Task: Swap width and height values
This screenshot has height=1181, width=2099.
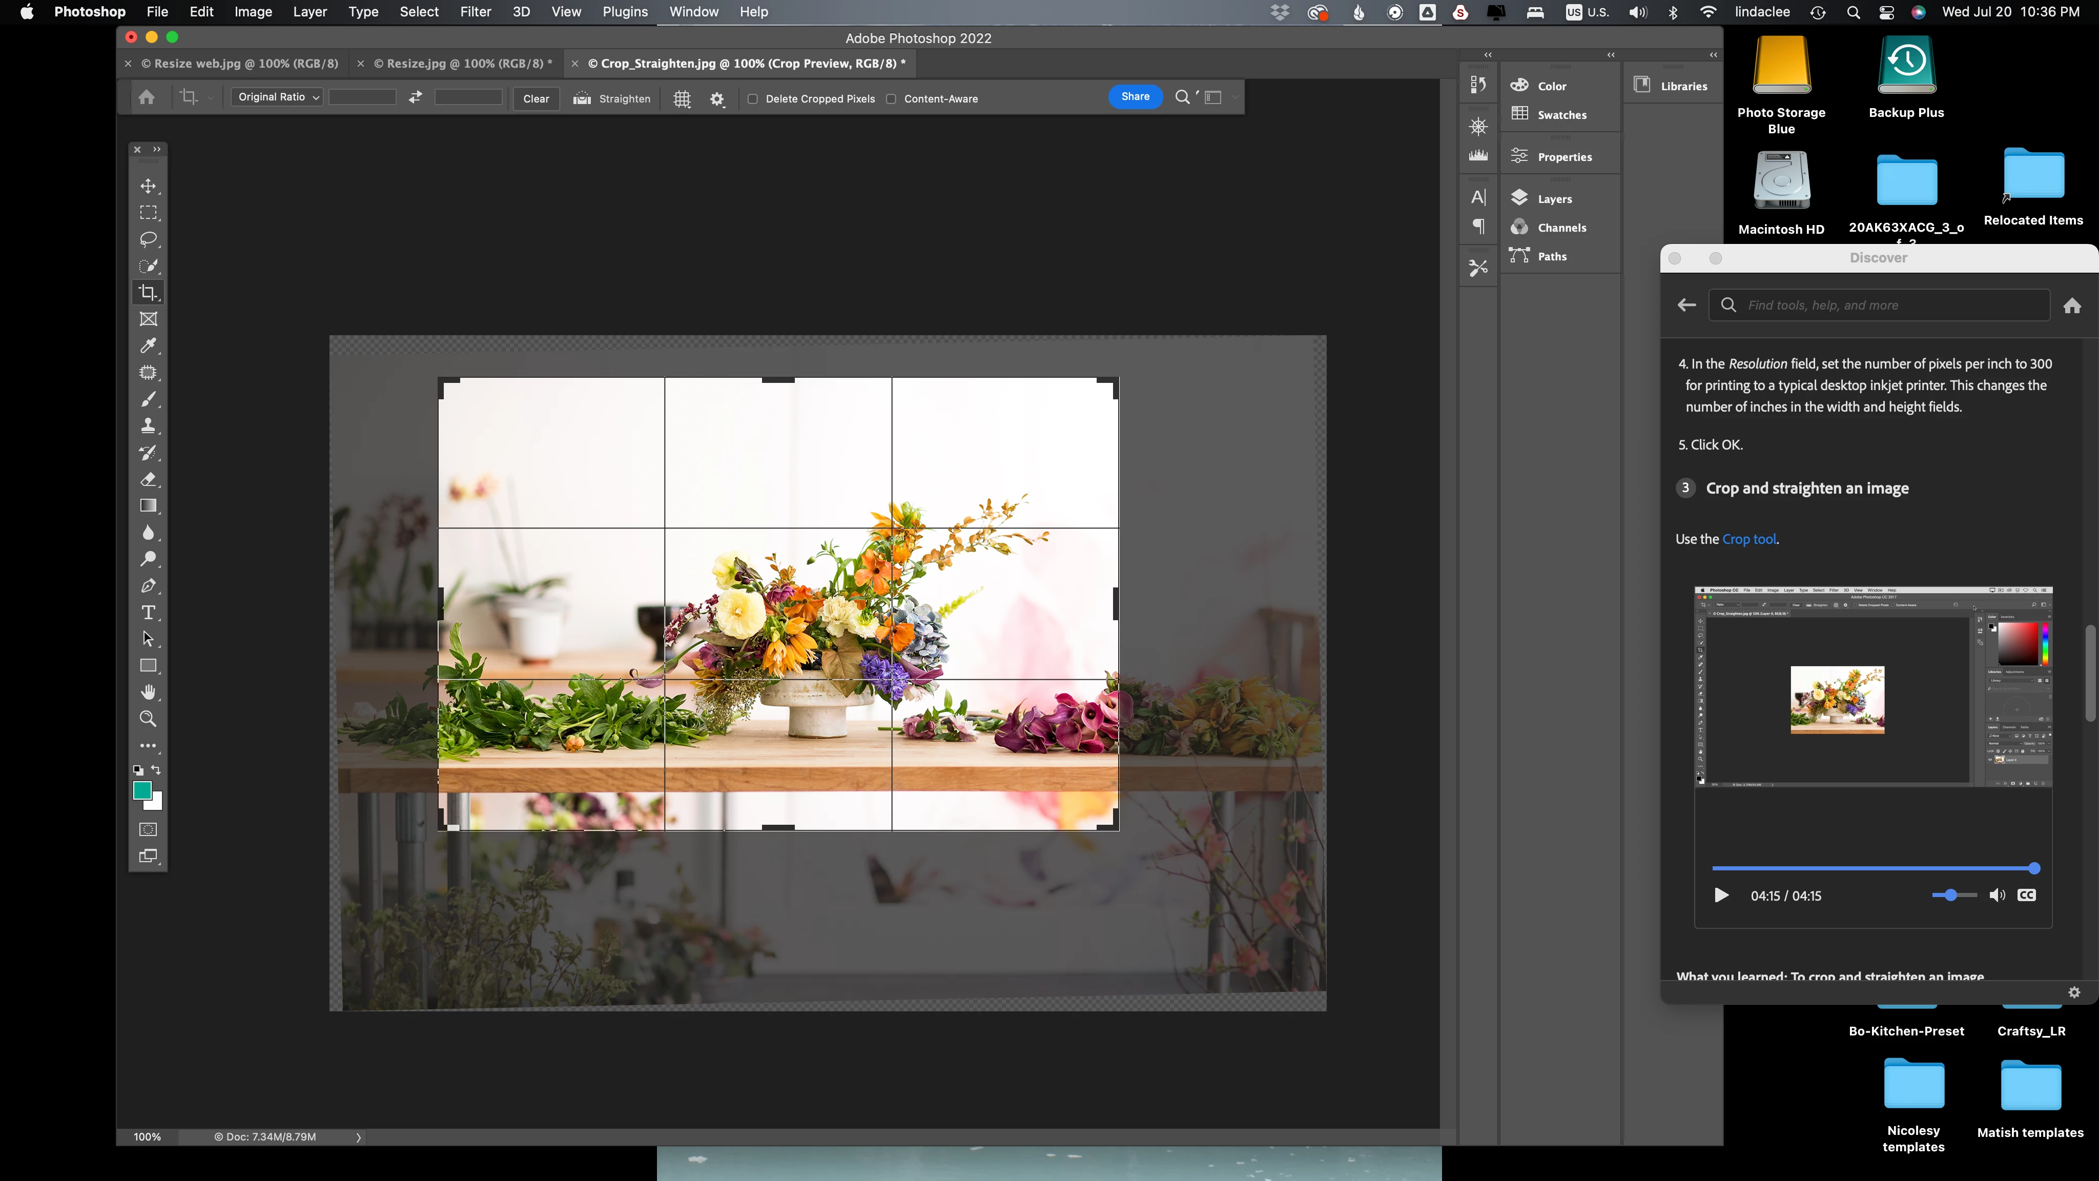Action: coord(416,97)
